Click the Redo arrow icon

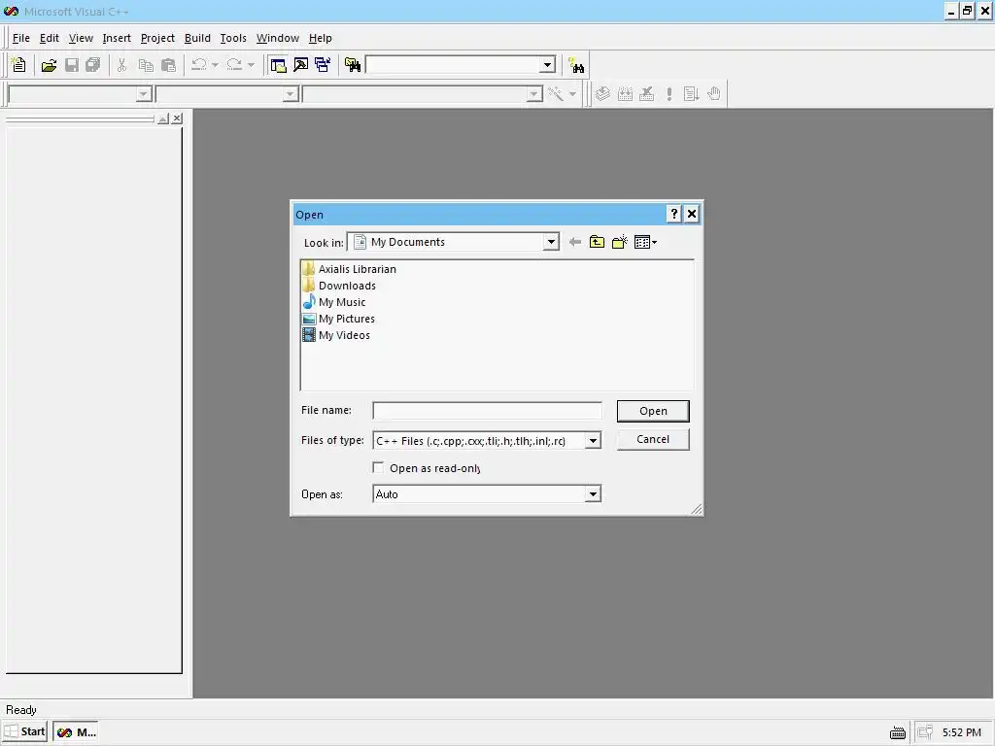[x=234, y=65]
